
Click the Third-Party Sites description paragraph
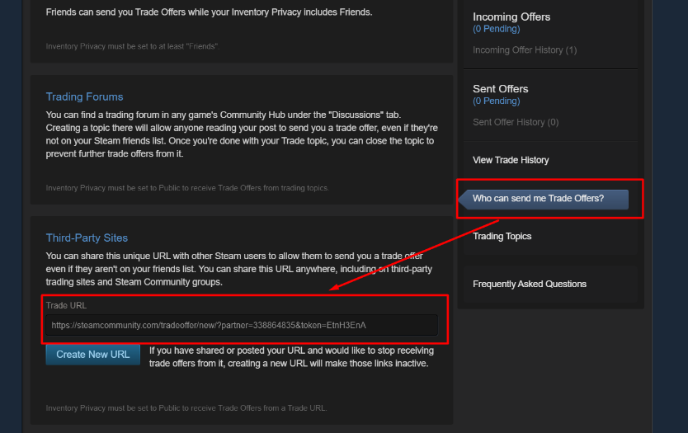click(x=239, y=269)
